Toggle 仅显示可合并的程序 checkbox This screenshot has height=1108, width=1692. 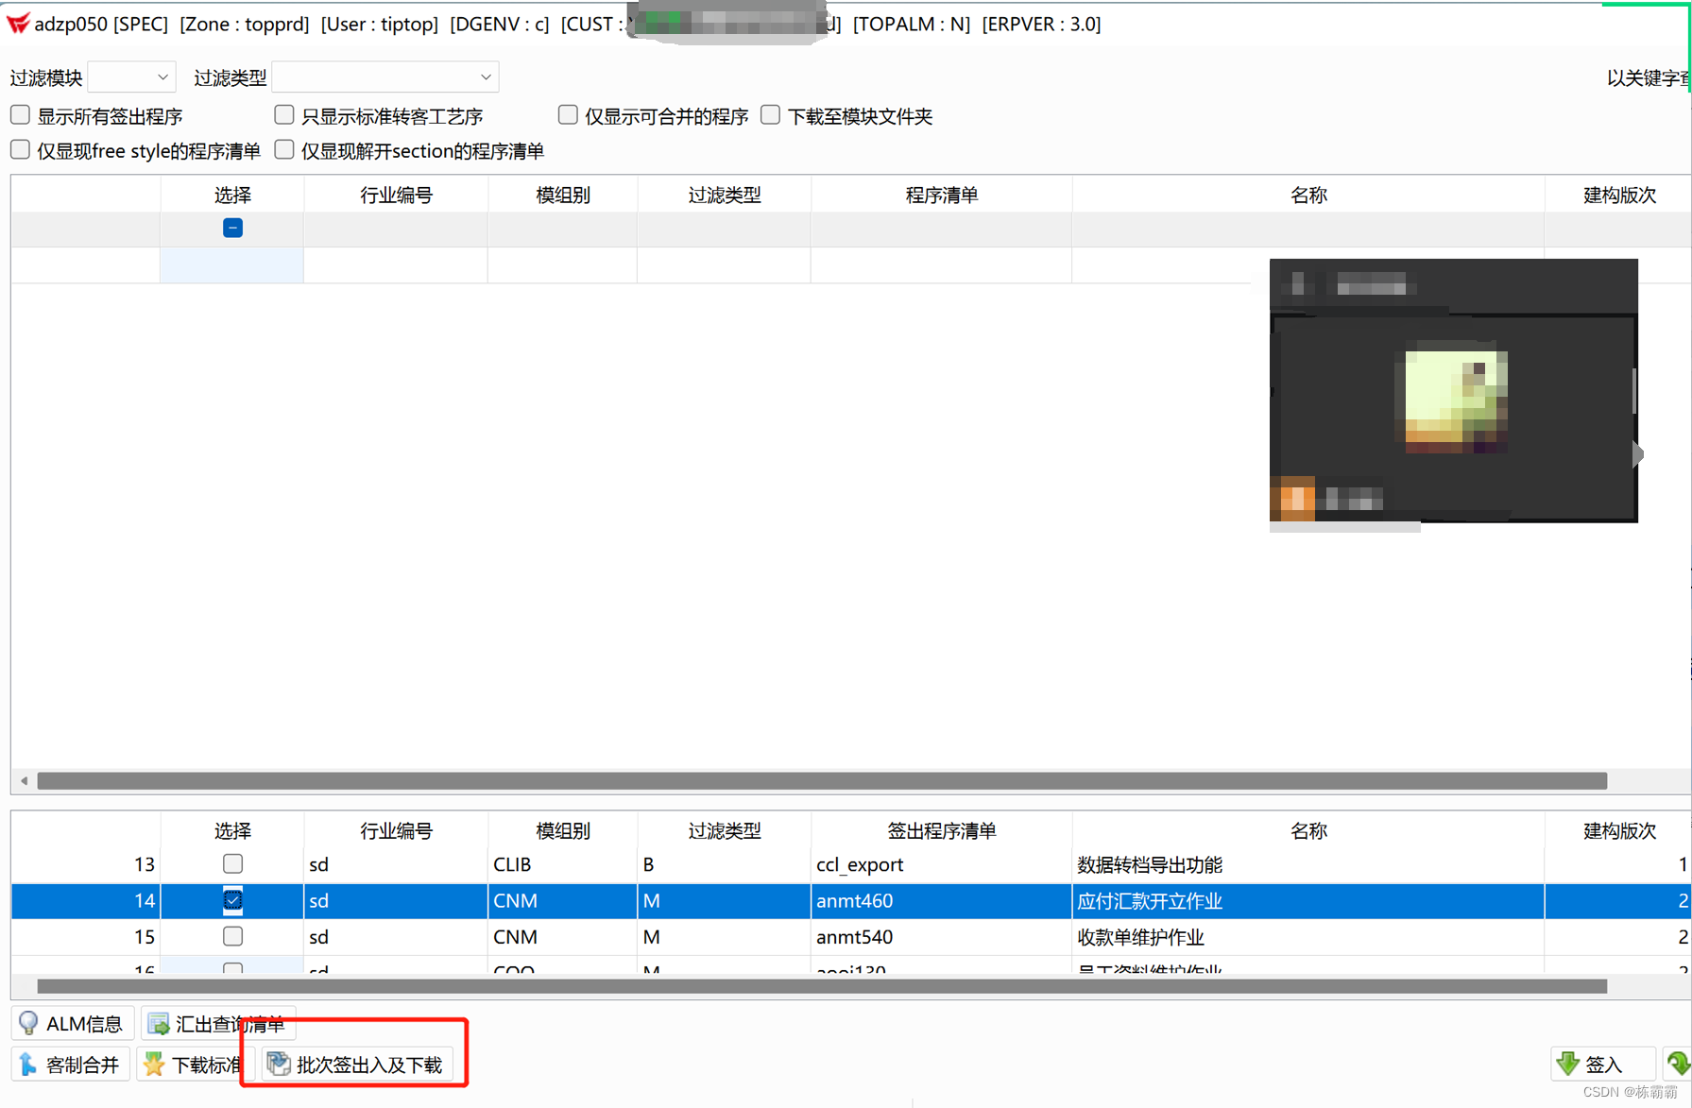point(567,115)
